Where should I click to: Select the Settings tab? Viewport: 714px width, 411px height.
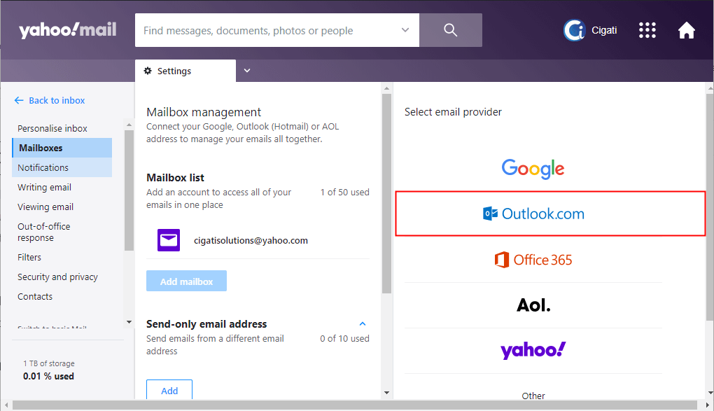pyautogui.click(x=185, y=71)
